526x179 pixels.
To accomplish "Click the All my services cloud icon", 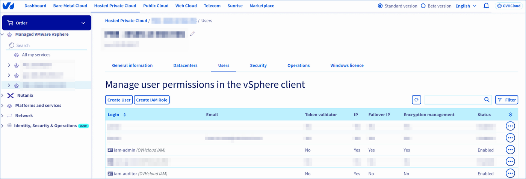I will 16,55.
